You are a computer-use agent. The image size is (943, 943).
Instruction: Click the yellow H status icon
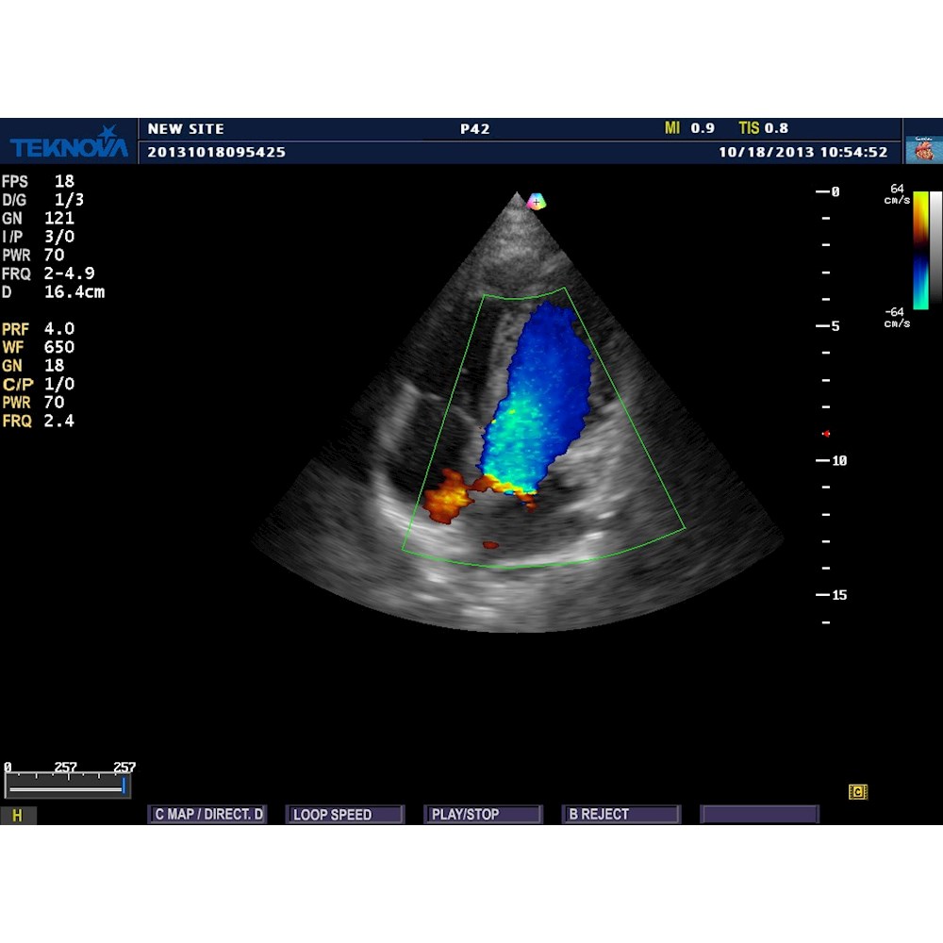pyautogui.click(x=16, y=814)
